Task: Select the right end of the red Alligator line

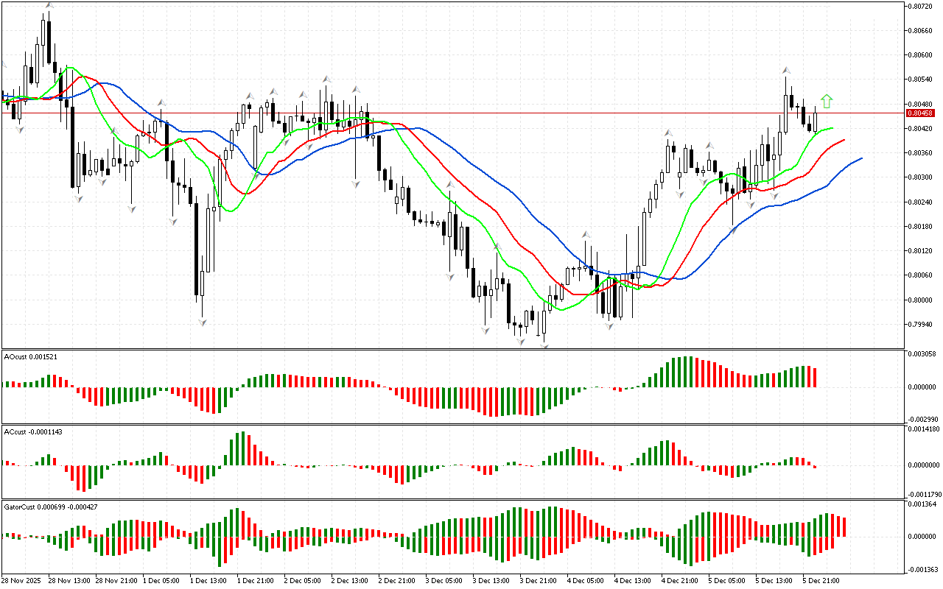Action: tap(844, 139)
